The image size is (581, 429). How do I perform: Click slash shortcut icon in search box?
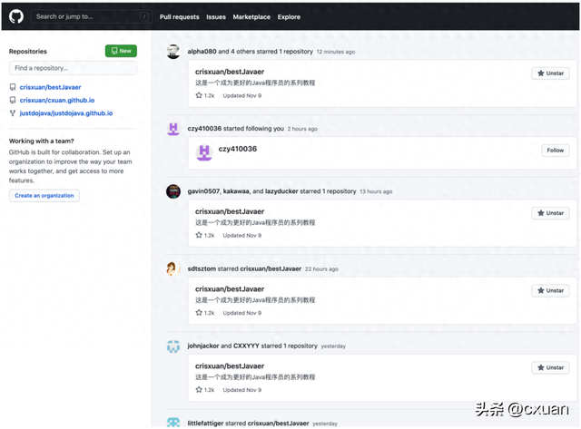coord(144,16)
